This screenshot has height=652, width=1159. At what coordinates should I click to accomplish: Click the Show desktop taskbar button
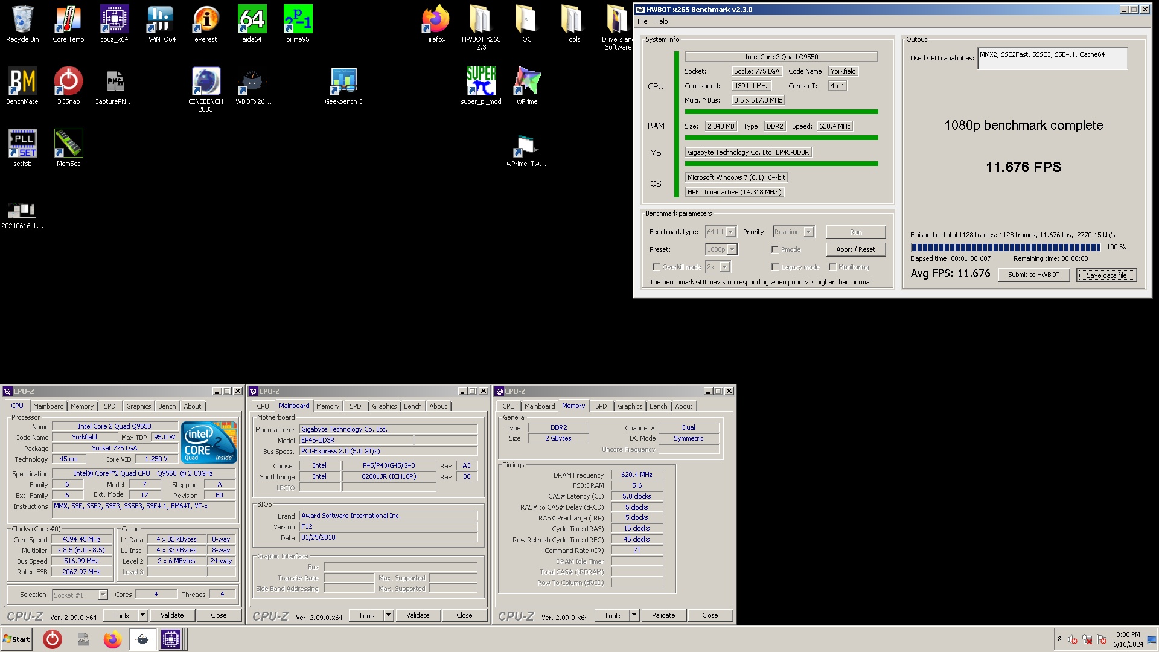[1152, 639]
